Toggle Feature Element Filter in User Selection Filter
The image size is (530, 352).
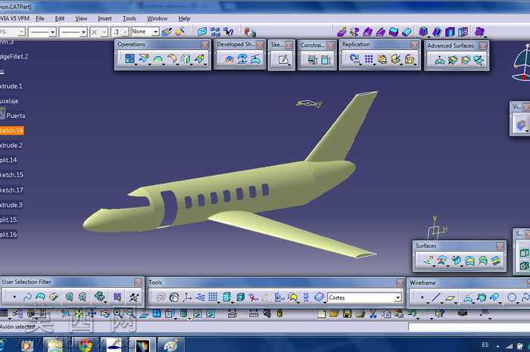(69, 297)
